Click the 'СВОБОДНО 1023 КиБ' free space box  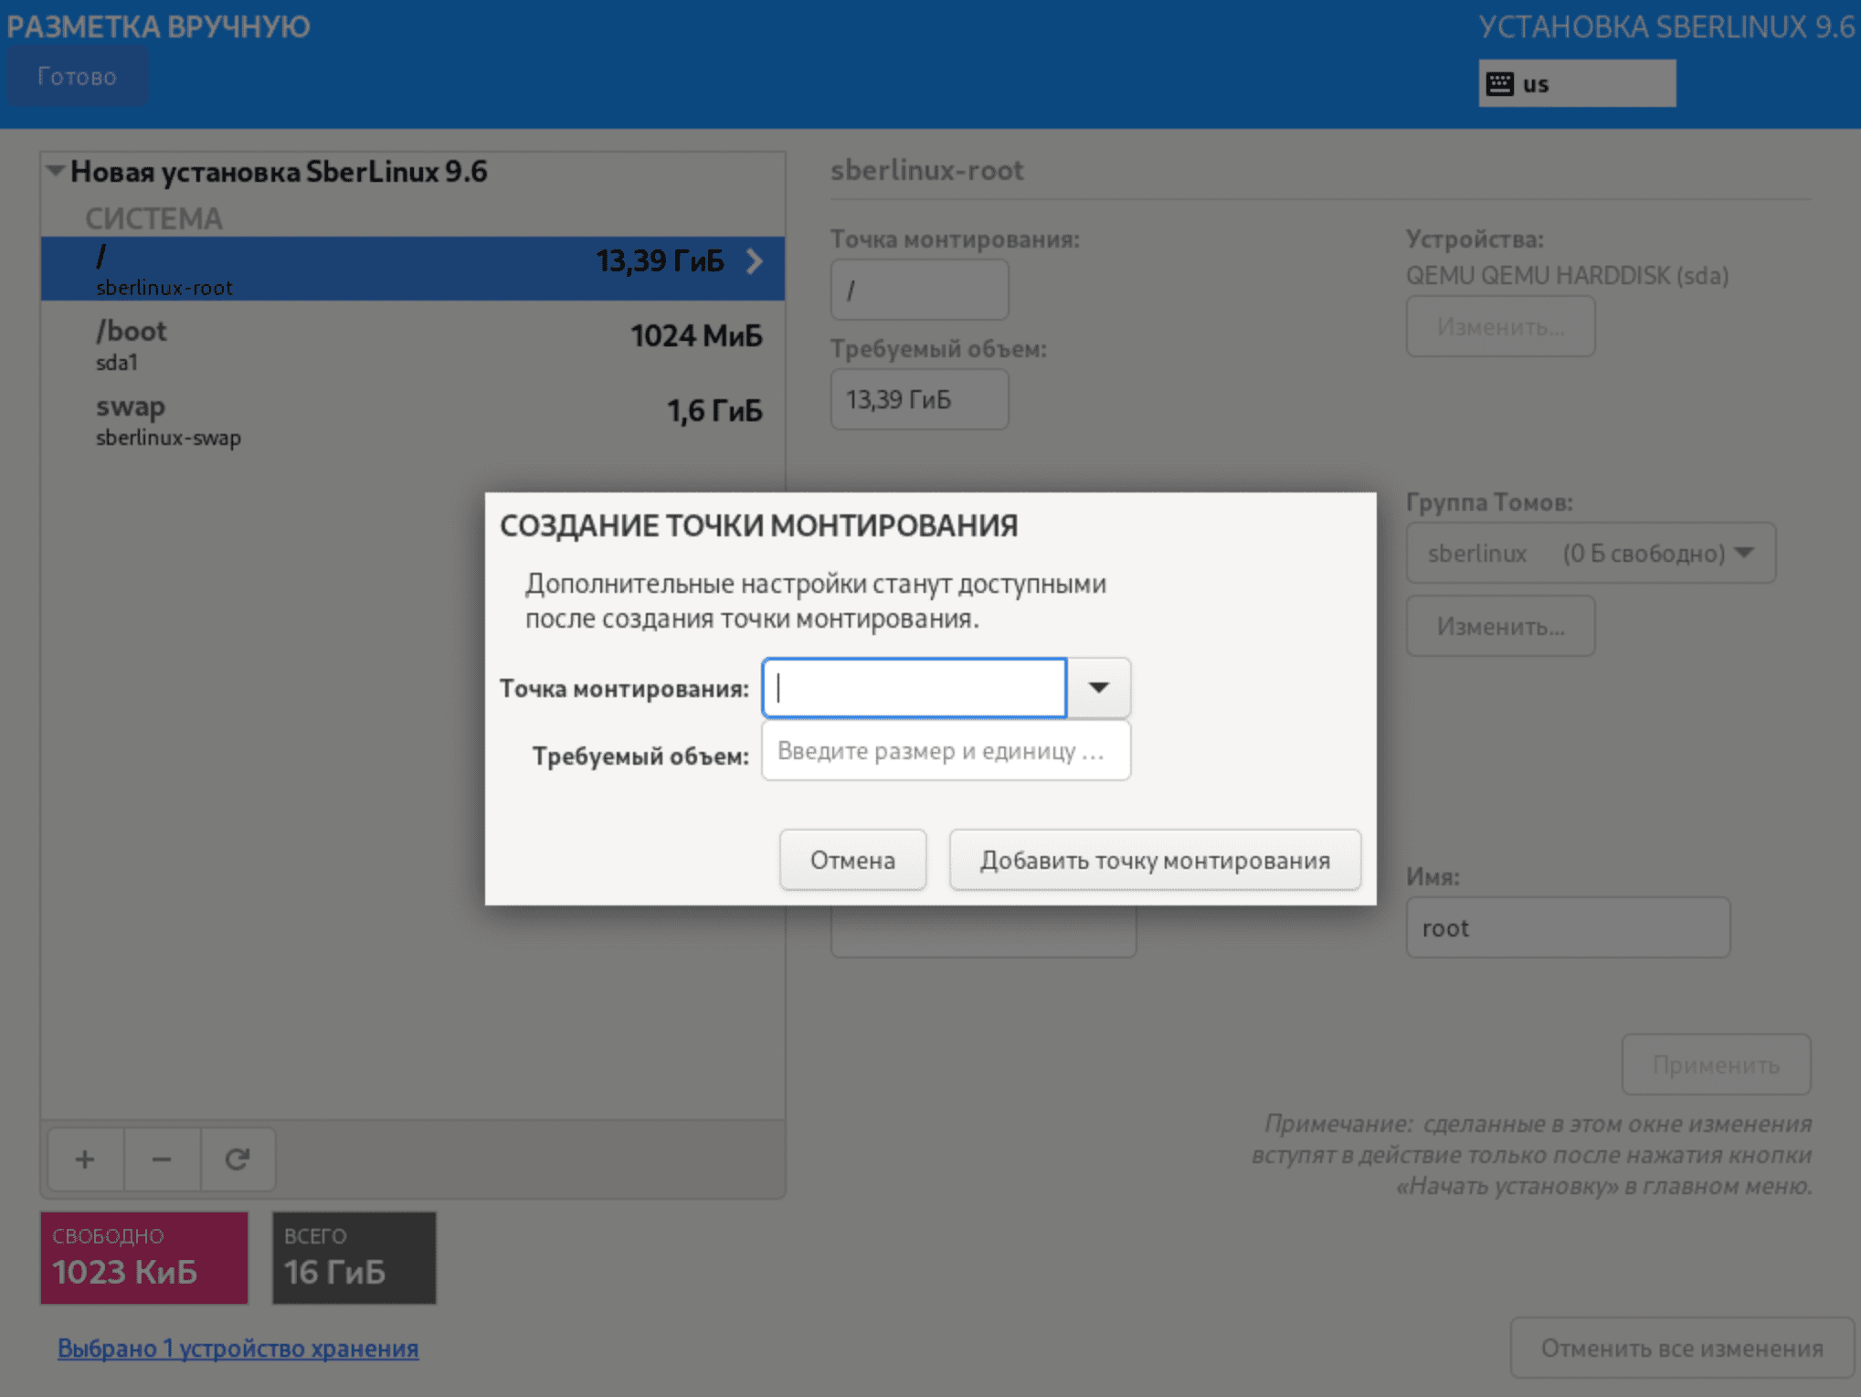click(x=144, y=1257)
